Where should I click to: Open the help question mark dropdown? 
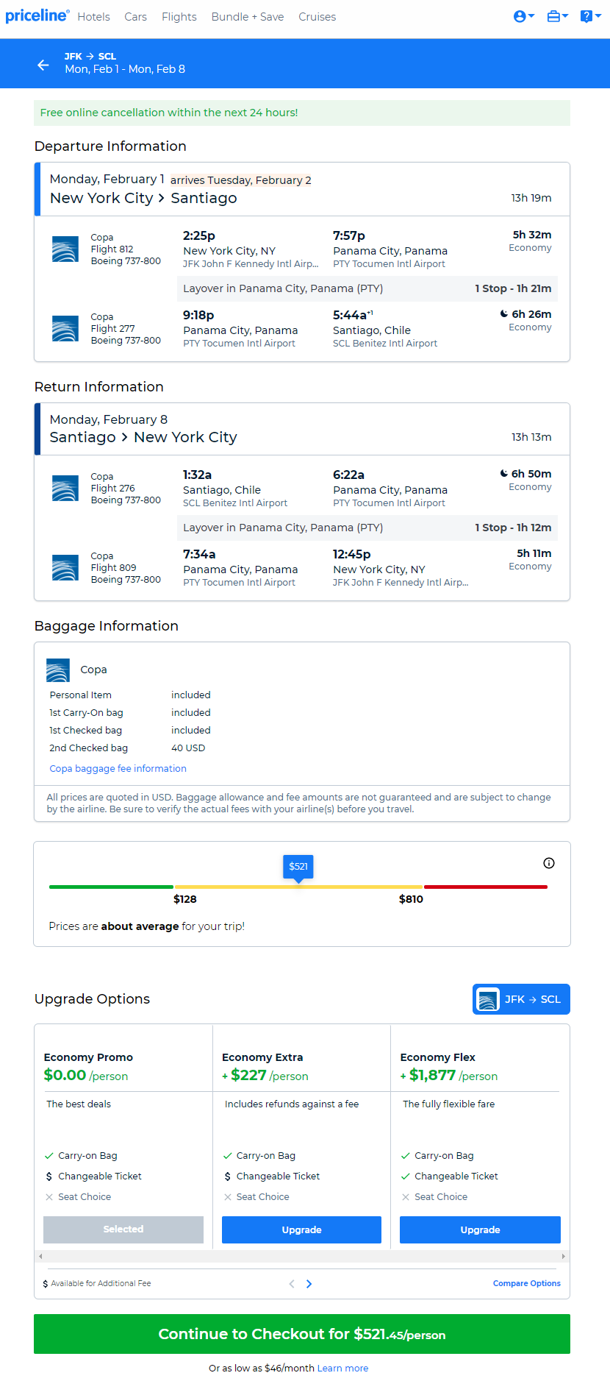tap(590, 16)
